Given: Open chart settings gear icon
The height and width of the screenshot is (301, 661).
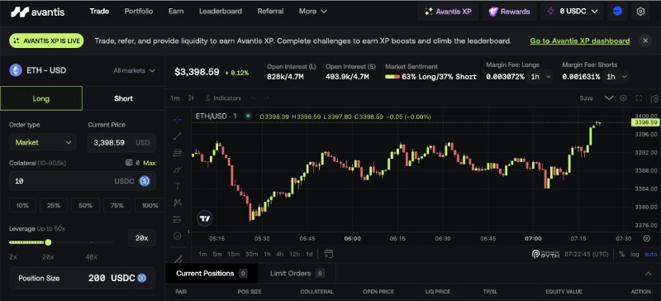Looking at the screenshot, I should coord(624,98).
